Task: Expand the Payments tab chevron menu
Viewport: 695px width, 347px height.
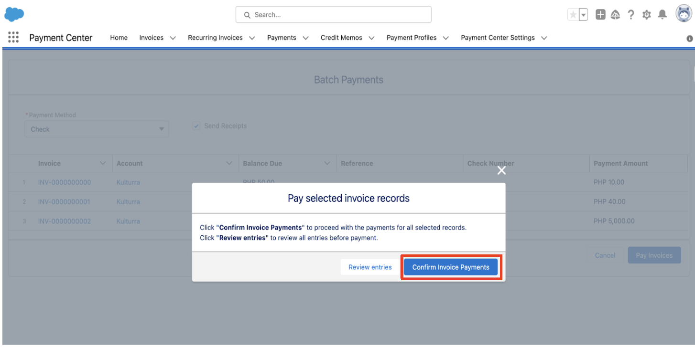Action: tap(305, 38)
